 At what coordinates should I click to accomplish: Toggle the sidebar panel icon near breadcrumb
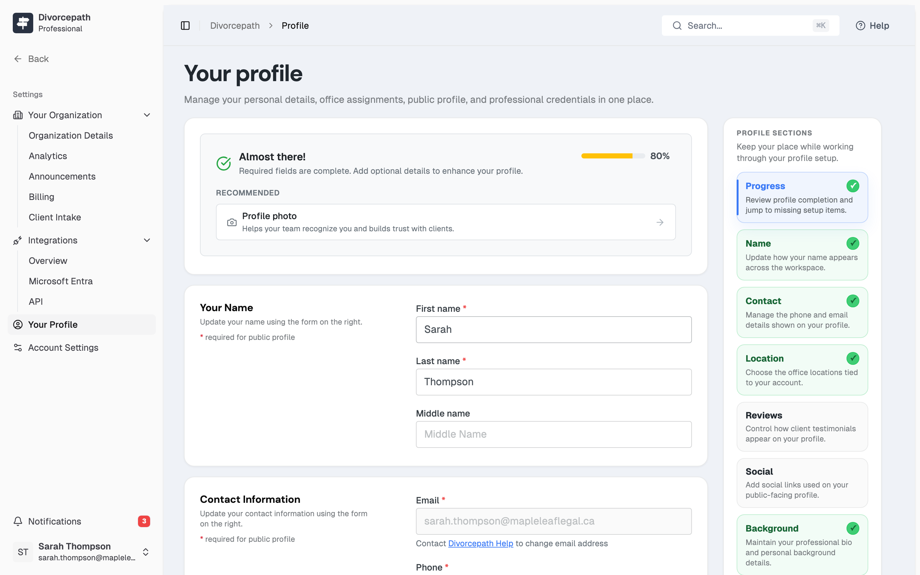185,26
